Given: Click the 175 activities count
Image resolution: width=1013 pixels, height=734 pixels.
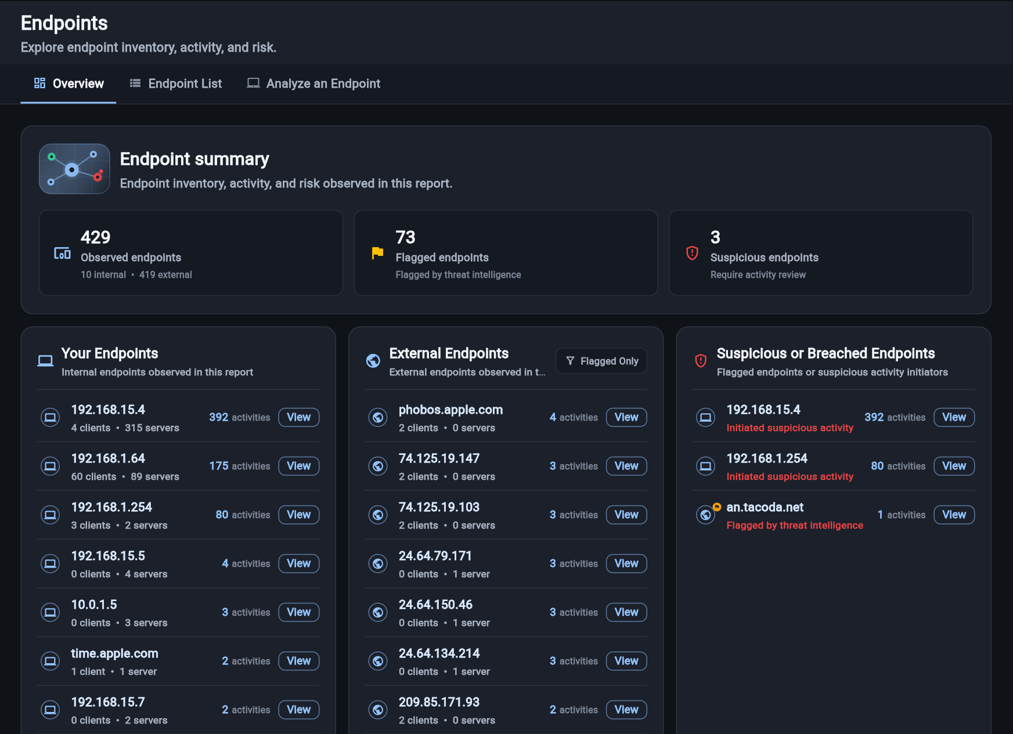Looking at the screenshot, I should [x=240, y=466].
